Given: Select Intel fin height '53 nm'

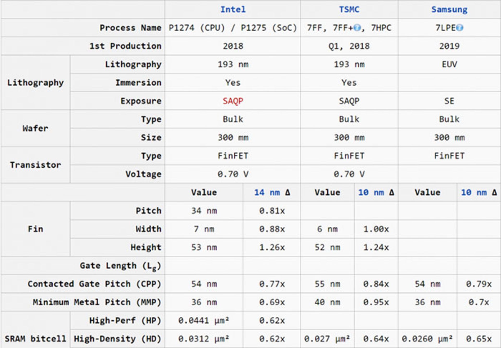Looking at the screenshot, I should pyautogui.click(x=204, y=247).
